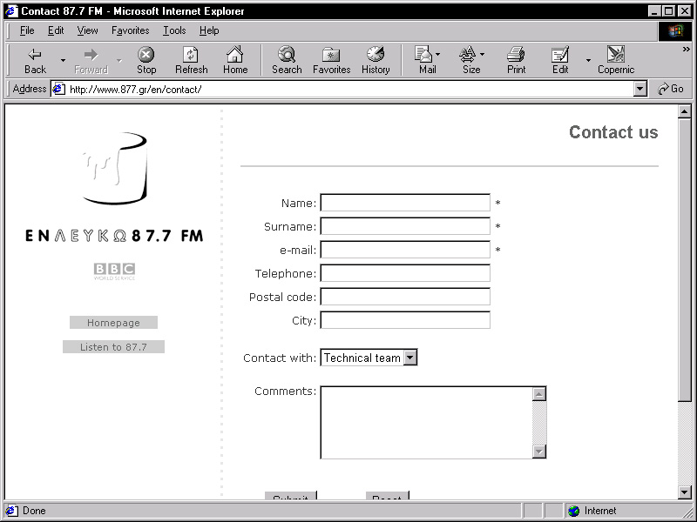Click the page scrollbar down arrow

[x=685, y=492]
